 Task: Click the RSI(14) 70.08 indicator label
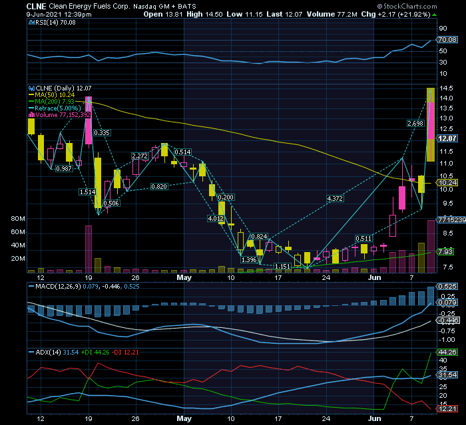[55, 22]
